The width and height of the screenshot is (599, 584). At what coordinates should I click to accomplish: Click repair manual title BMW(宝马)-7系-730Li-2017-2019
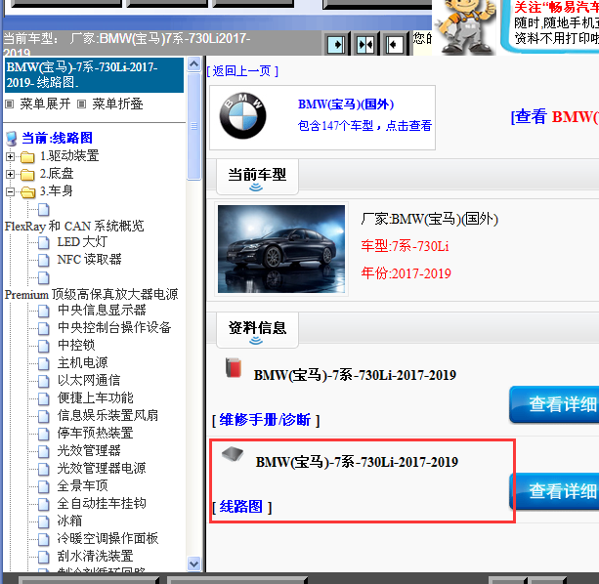coord(355,375)
